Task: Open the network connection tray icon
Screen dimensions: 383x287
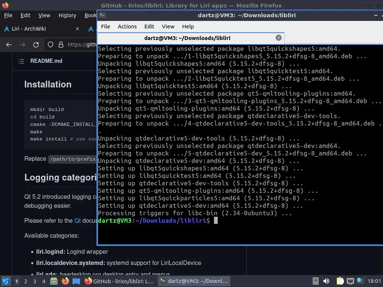Action: (x=350, y=281)
